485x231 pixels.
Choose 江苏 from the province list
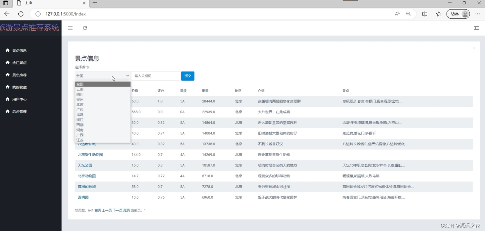(x=103, y=140)
